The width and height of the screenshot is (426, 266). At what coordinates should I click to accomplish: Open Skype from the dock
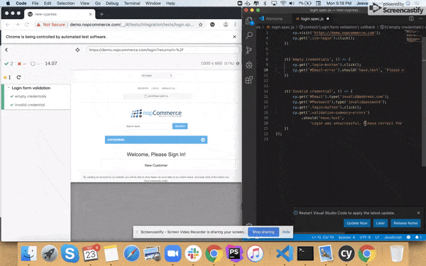70,253
